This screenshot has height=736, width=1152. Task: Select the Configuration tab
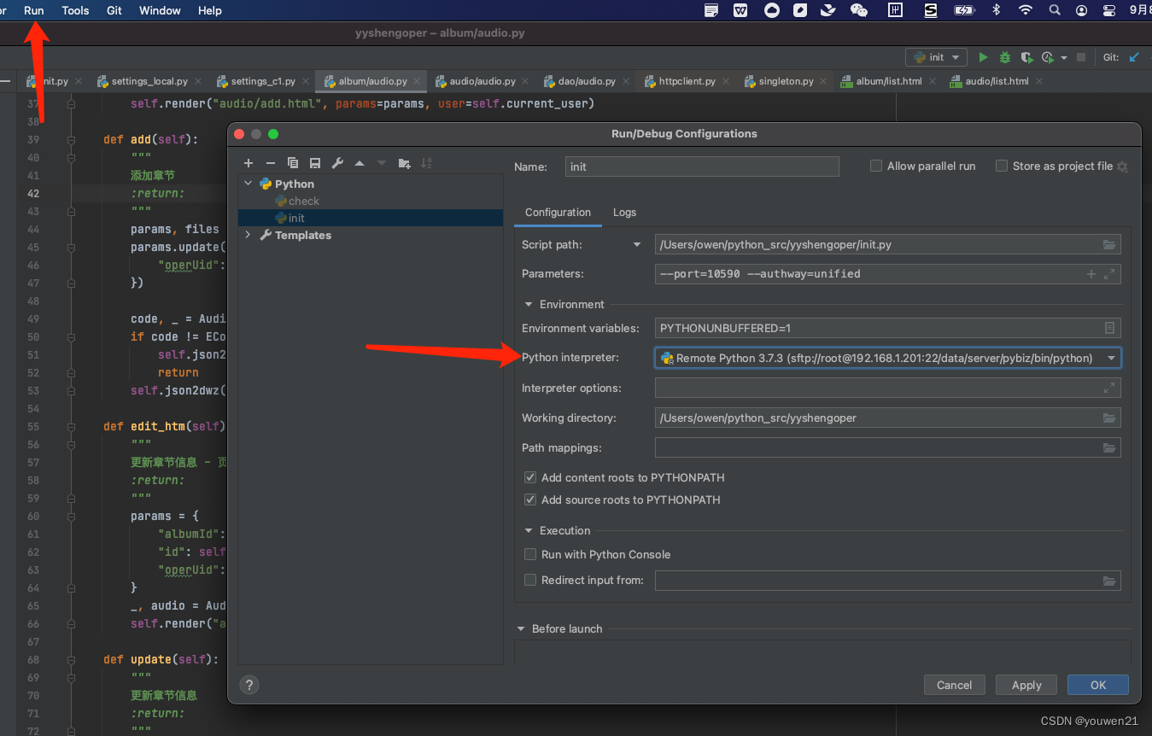click(x=558, y=213)
